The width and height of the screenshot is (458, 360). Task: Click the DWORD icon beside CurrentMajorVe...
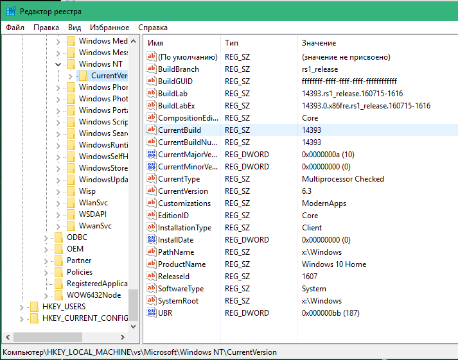pos(152,154)
